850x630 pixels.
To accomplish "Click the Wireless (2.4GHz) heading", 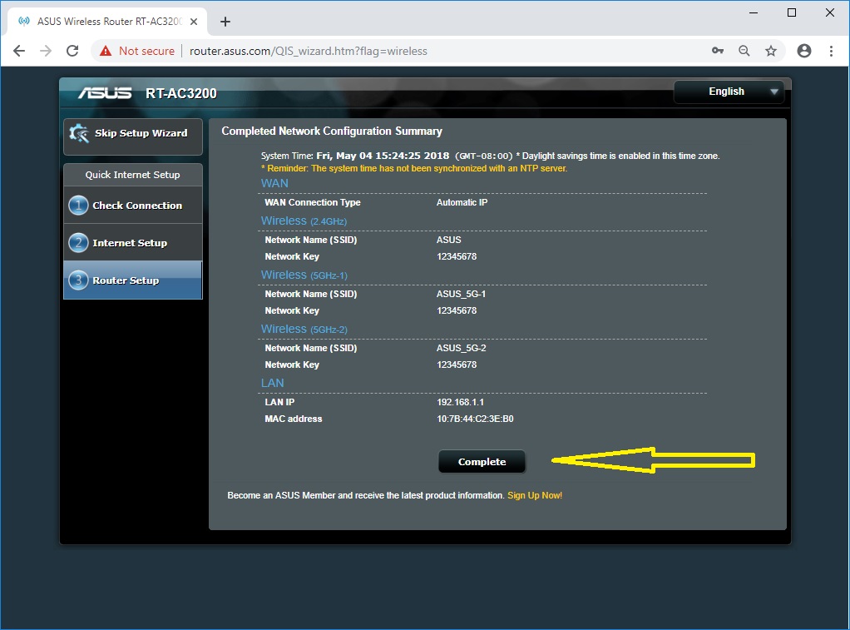I will pyautogui.click(x=304, y=221).
